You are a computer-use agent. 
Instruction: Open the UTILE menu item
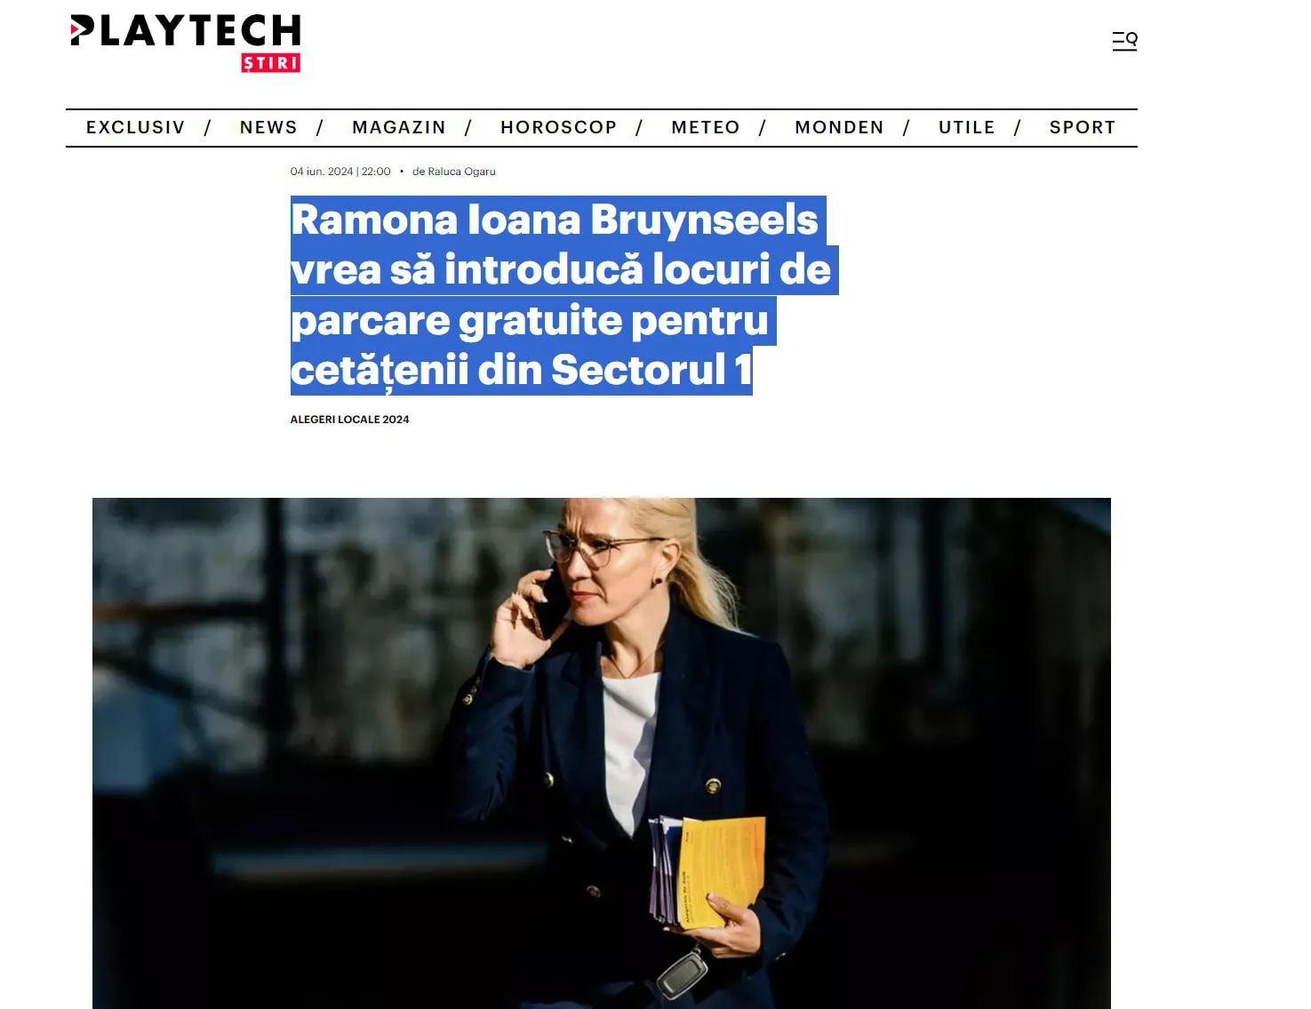coord(967,127)
